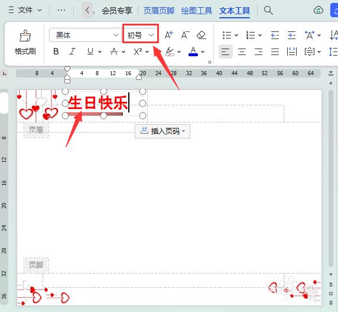Click the cloud sync status icon
Image resolution: width=338 pixels, height=312 pixels.
[318, 10]
